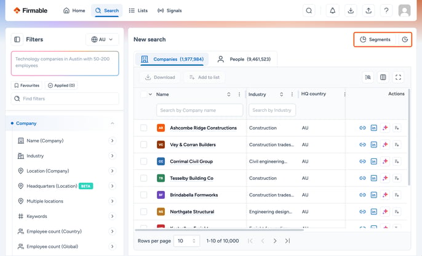Screen dimensions: 422x256
Task: Tick checkbox for Brindabella Formworks
Action: click(144, 195)
